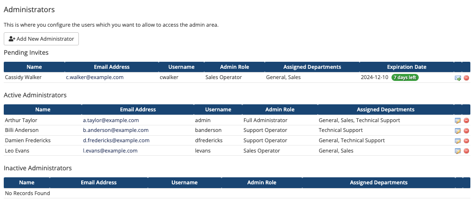
Task: Click Admin Role header in Active Administrators
Action: click(x=280, y=109)
